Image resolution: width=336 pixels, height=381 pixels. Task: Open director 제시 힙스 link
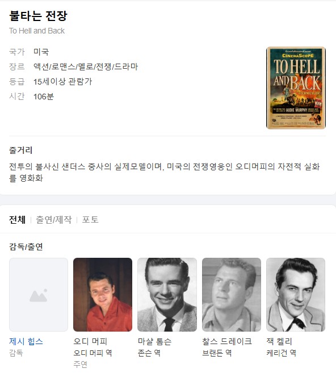[26, 341]
